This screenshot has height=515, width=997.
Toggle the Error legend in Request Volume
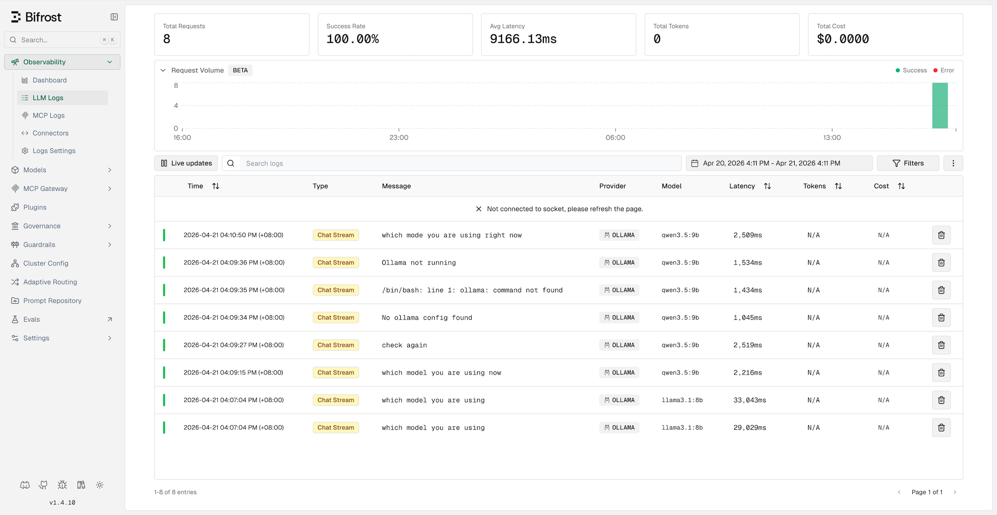(943, 70)
